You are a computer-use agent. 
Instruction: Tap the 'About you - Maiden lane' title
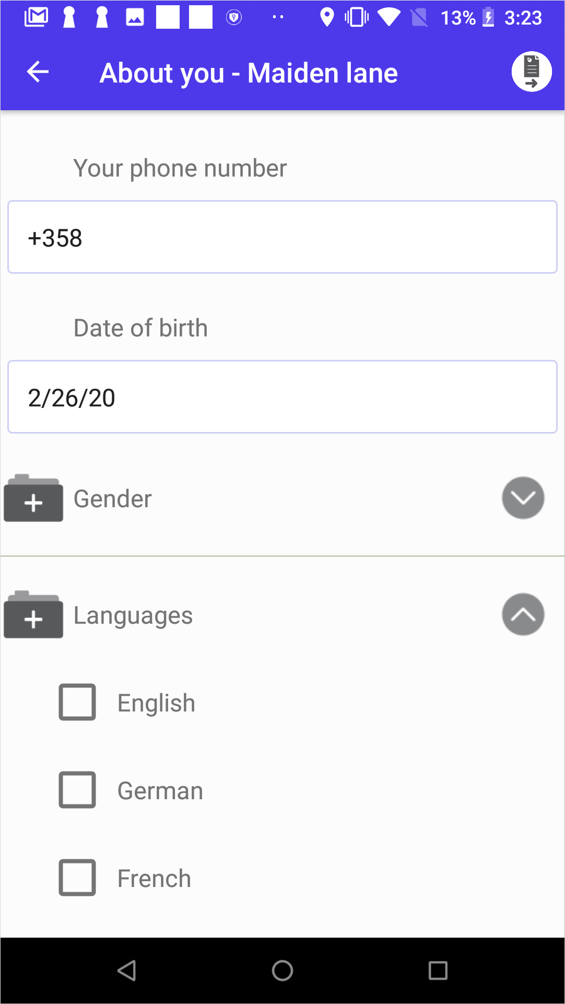tap(249, 73)
